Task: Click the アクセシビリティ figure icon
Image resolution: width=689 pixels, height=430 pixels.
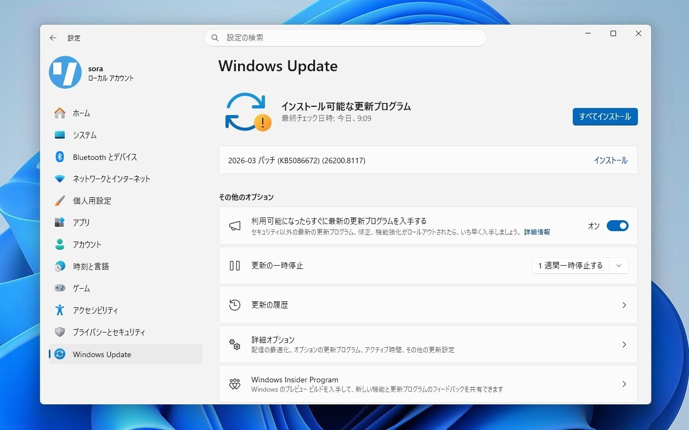Action: coord(60,310)
